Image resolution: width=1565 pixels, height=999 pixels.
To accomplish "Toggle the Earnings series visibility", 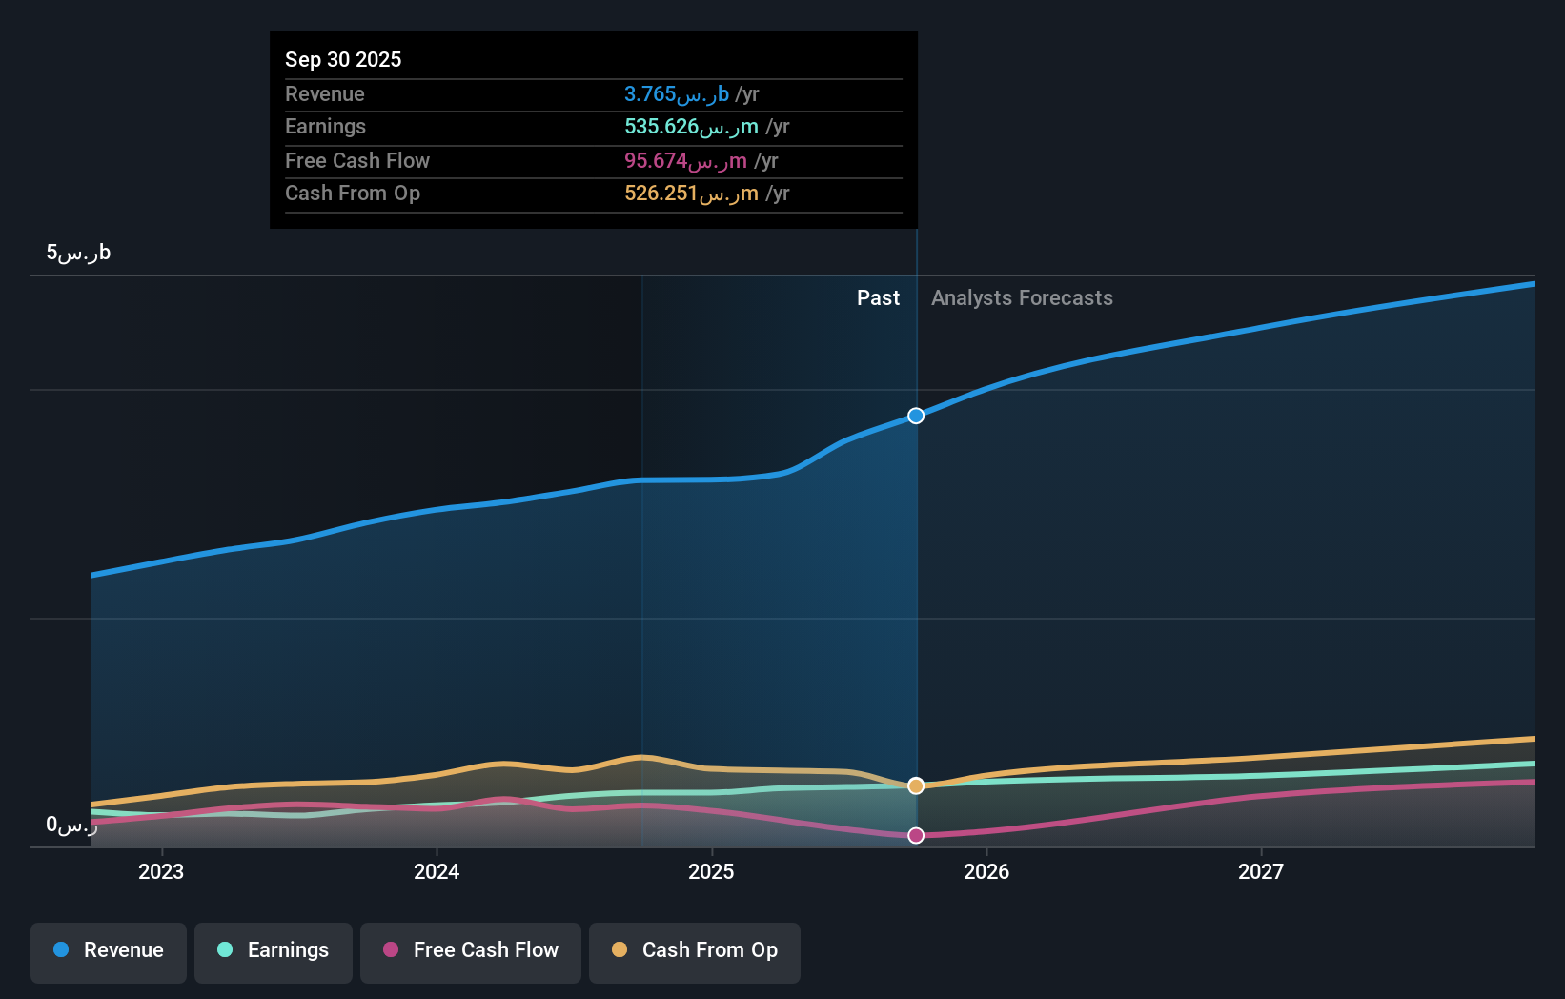I will pos(273,951).
